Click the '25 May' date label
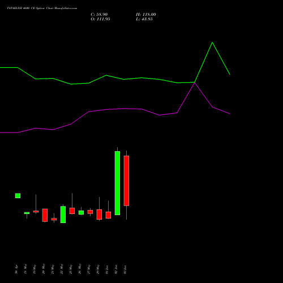Image resolution: width=283 pixels, height=283 pixels. [71, 269]
